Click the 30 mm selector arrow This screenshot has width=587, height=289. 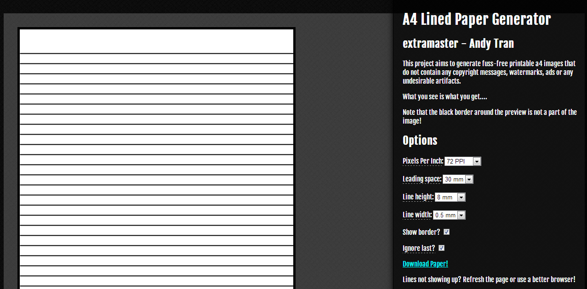coord(469,179)
